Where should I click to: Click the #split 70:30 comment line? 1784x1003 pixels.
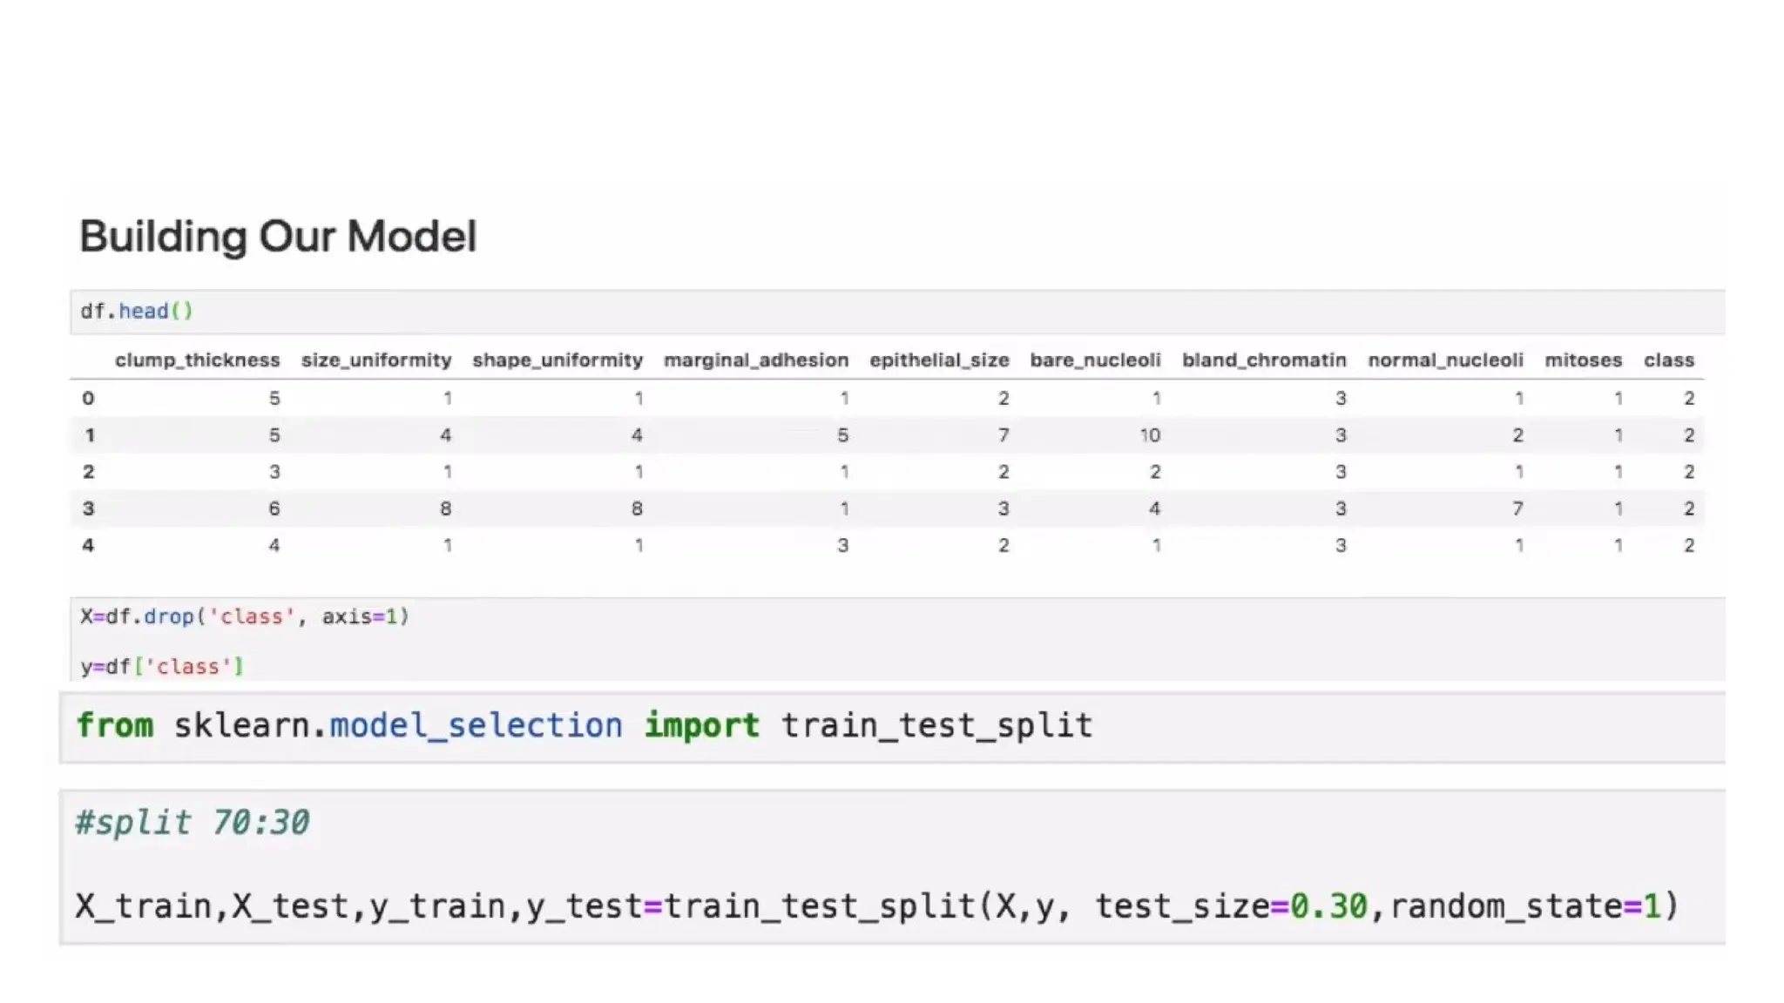tap(193, 822)
